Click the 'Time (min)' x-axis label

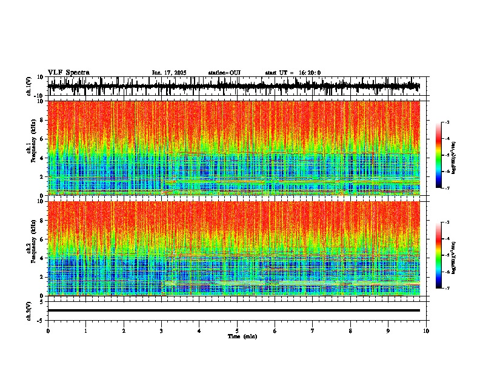click(242, 336)
